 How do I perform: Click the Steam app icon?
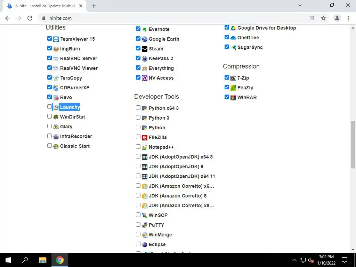(145, 49)
